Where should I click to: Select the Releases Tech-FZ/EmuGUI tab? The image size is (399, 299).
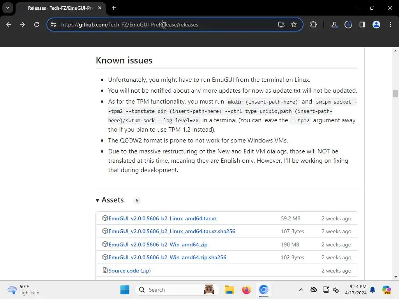click(60, 8)
